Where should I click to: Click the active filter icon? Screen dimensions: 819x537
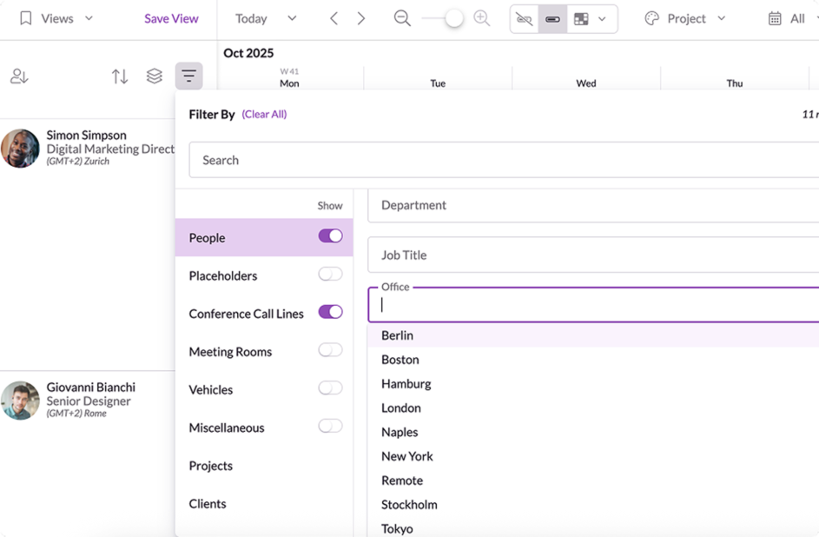pyautogui.click(x=189, y=76)
